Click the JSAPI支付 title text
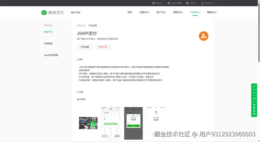Screen dimensions: 260x142 87,33
